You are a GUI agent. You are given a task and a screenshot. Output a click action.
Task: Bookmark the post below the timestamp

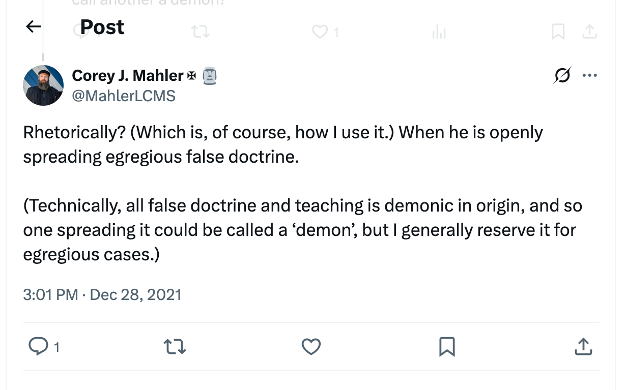(x=447, y=347)
